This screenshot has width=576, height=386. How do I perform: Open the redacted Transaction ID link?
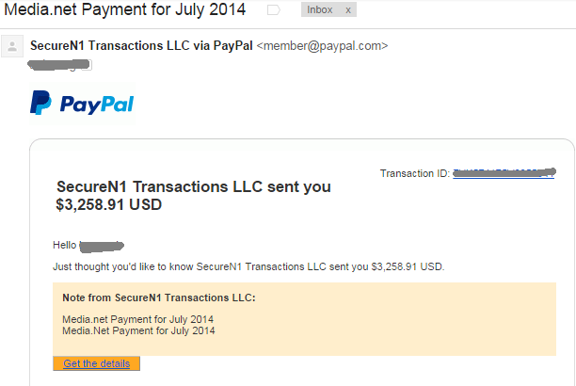click(504, 173)
